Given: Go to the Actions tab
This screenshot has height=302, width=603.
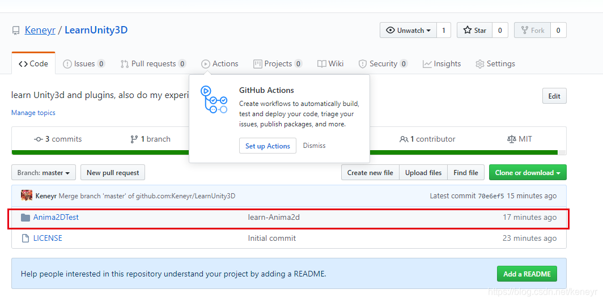Looking at the screenshot, I should pyautogui.click(x=219, y=64).
